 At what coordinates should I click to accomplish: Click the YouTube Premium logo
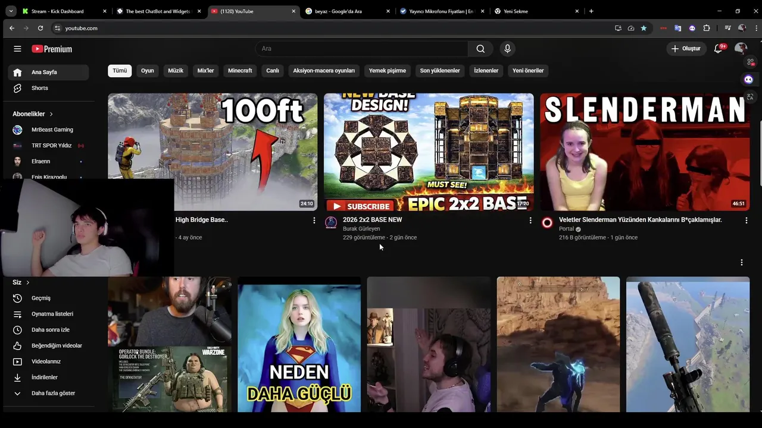point(52,49)
